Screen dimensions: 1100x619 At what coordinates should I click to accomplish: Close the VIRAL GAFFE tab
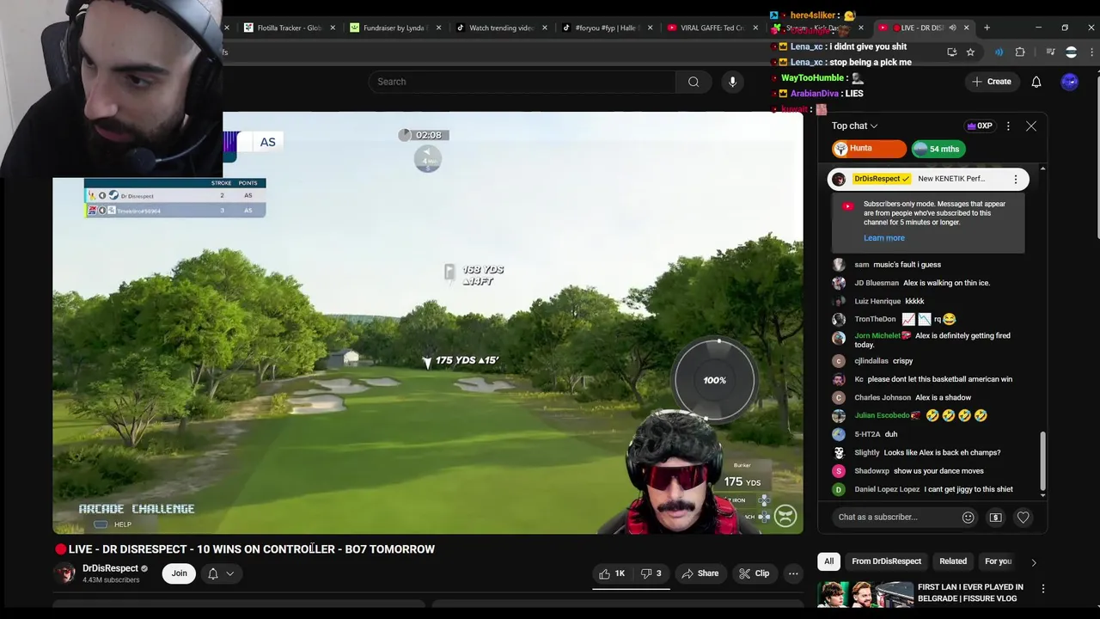pos(756,28)
